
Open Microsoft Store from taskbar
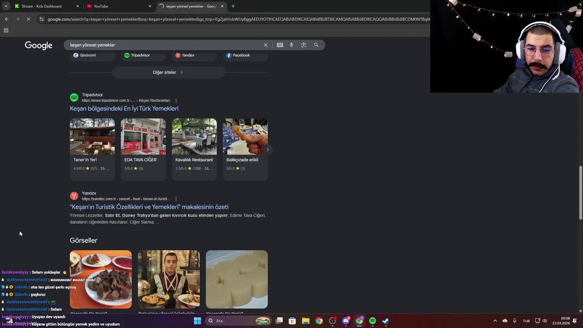[x=292, y=321]
